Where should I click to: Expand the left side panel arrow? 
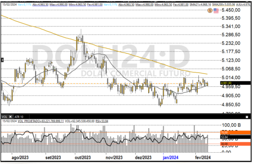[2, 60]
